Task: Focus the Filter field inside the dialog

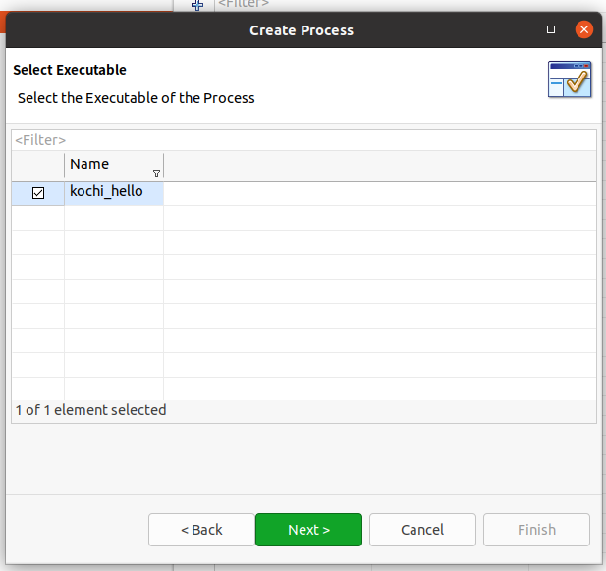Action: [x=303, y=140]
